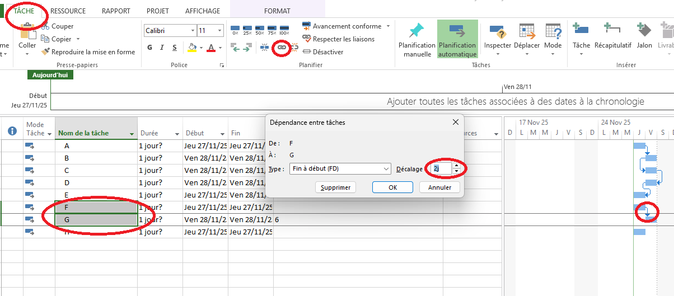674x296 pixels.
Task: Select Reproduire la mise en forme
Action: point(88,52)
